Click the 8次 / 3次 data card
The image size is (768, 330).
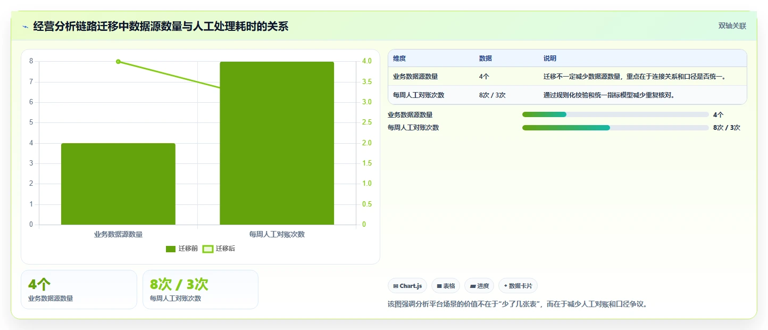coord(201,290)
